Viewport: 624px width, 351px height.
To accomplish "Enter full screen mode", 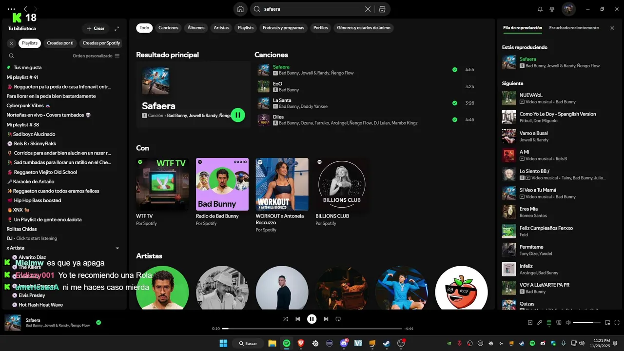I will click(617, 322).
